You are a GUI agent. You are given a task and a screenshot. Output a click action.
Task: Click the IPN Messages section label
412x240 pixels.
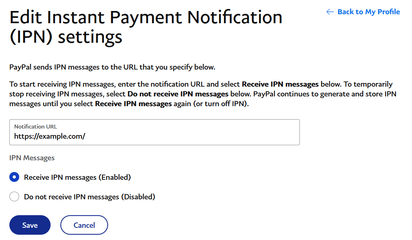coord(32,158)
